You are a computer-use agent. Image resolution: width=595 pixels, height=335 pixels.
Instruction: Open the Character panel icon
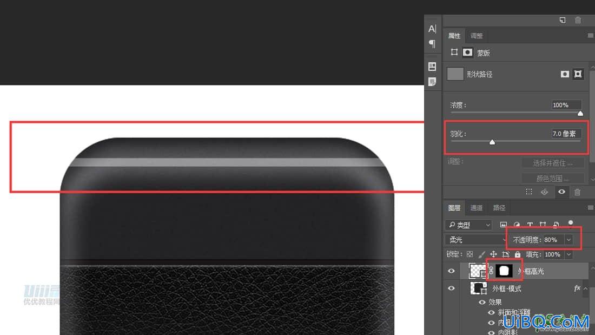[x=432, y=29]
